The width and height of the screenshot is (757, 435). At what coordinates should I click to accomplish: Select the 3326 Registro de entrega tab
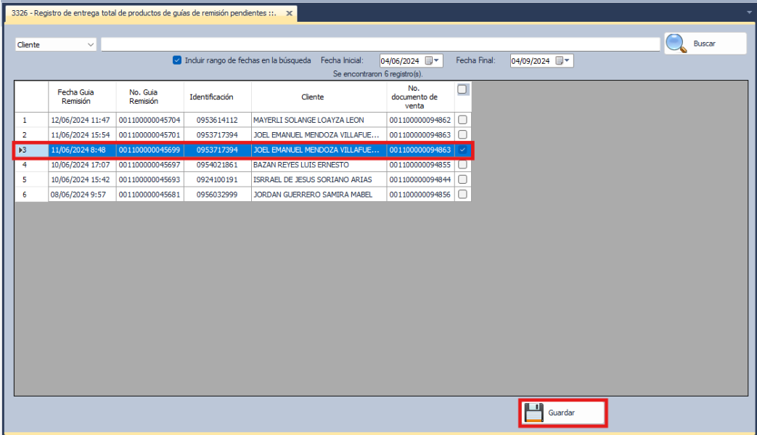pos(144,13)
